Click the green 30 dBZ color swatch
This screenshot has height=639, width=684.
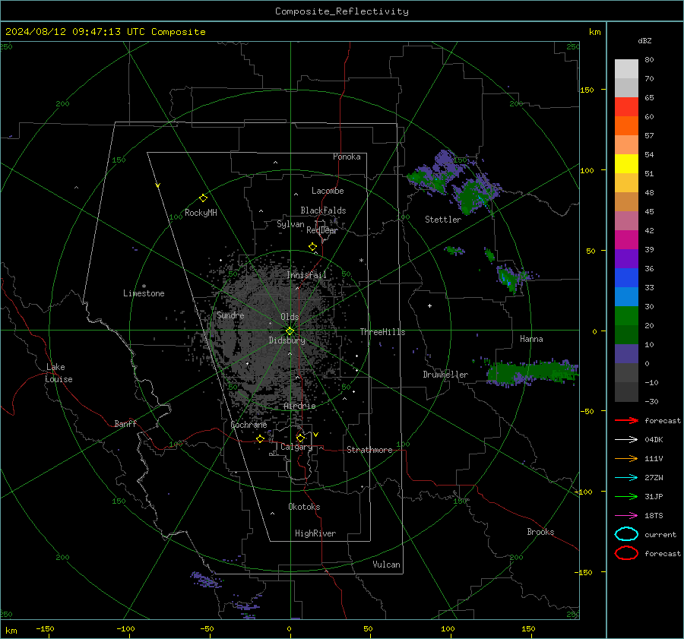coord(626,316)
